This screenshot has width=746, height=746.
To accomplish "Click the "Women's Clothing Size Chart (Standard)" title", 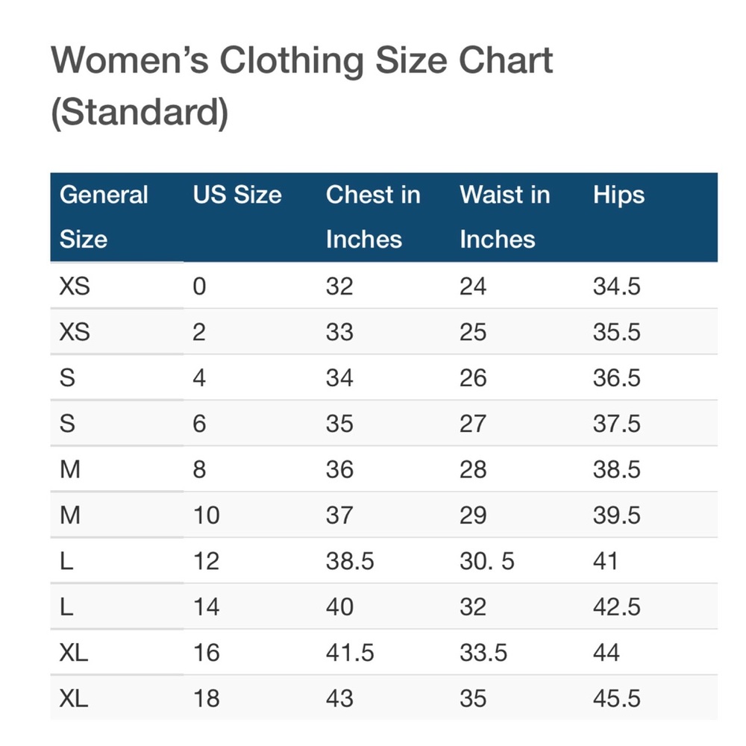I will (x=301, y=86).
